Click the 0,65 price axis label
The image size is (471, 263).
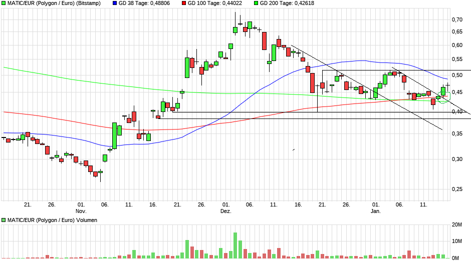[457, 32]
